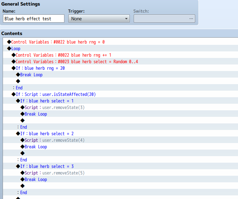The width and height of the screenshot is (238, 199).
Task: Select 'Script: user.removeState(4)' line
Action: coord(121,140)
